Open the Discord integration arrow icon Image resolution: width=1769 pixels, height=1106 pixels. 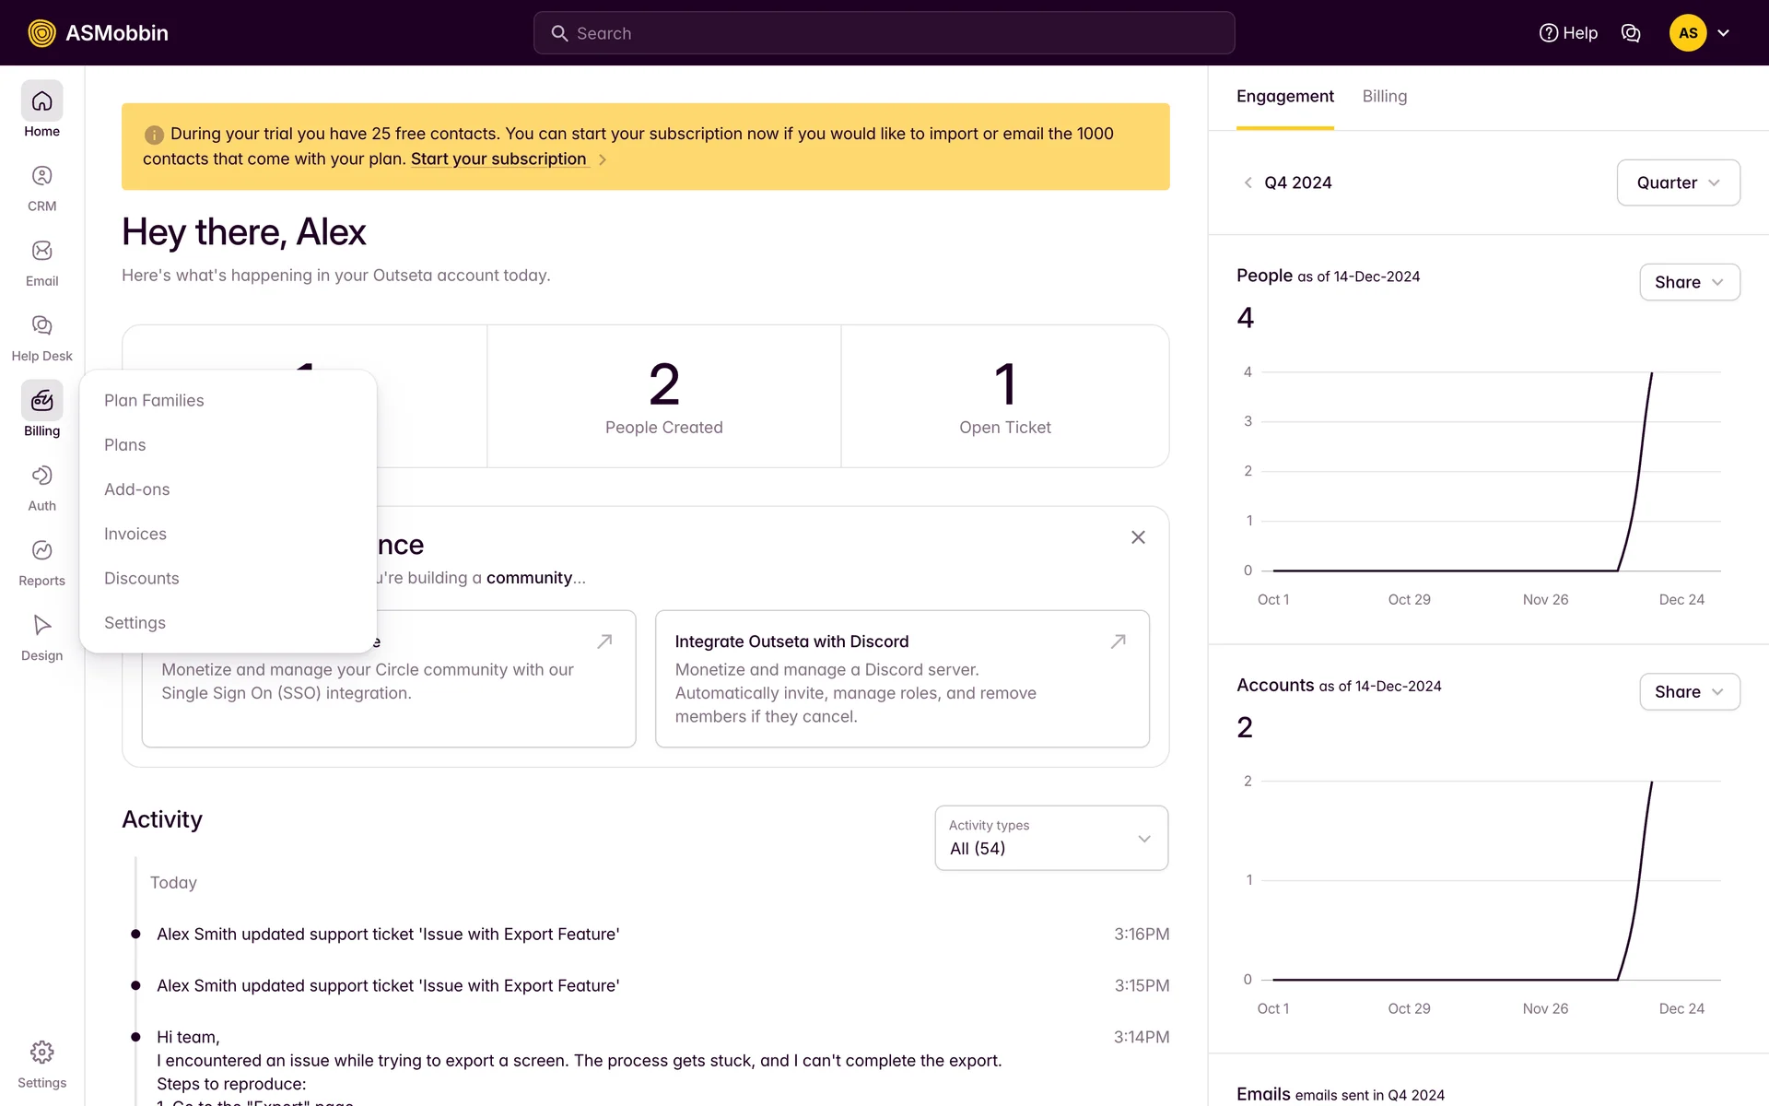tap(1118, 641)
